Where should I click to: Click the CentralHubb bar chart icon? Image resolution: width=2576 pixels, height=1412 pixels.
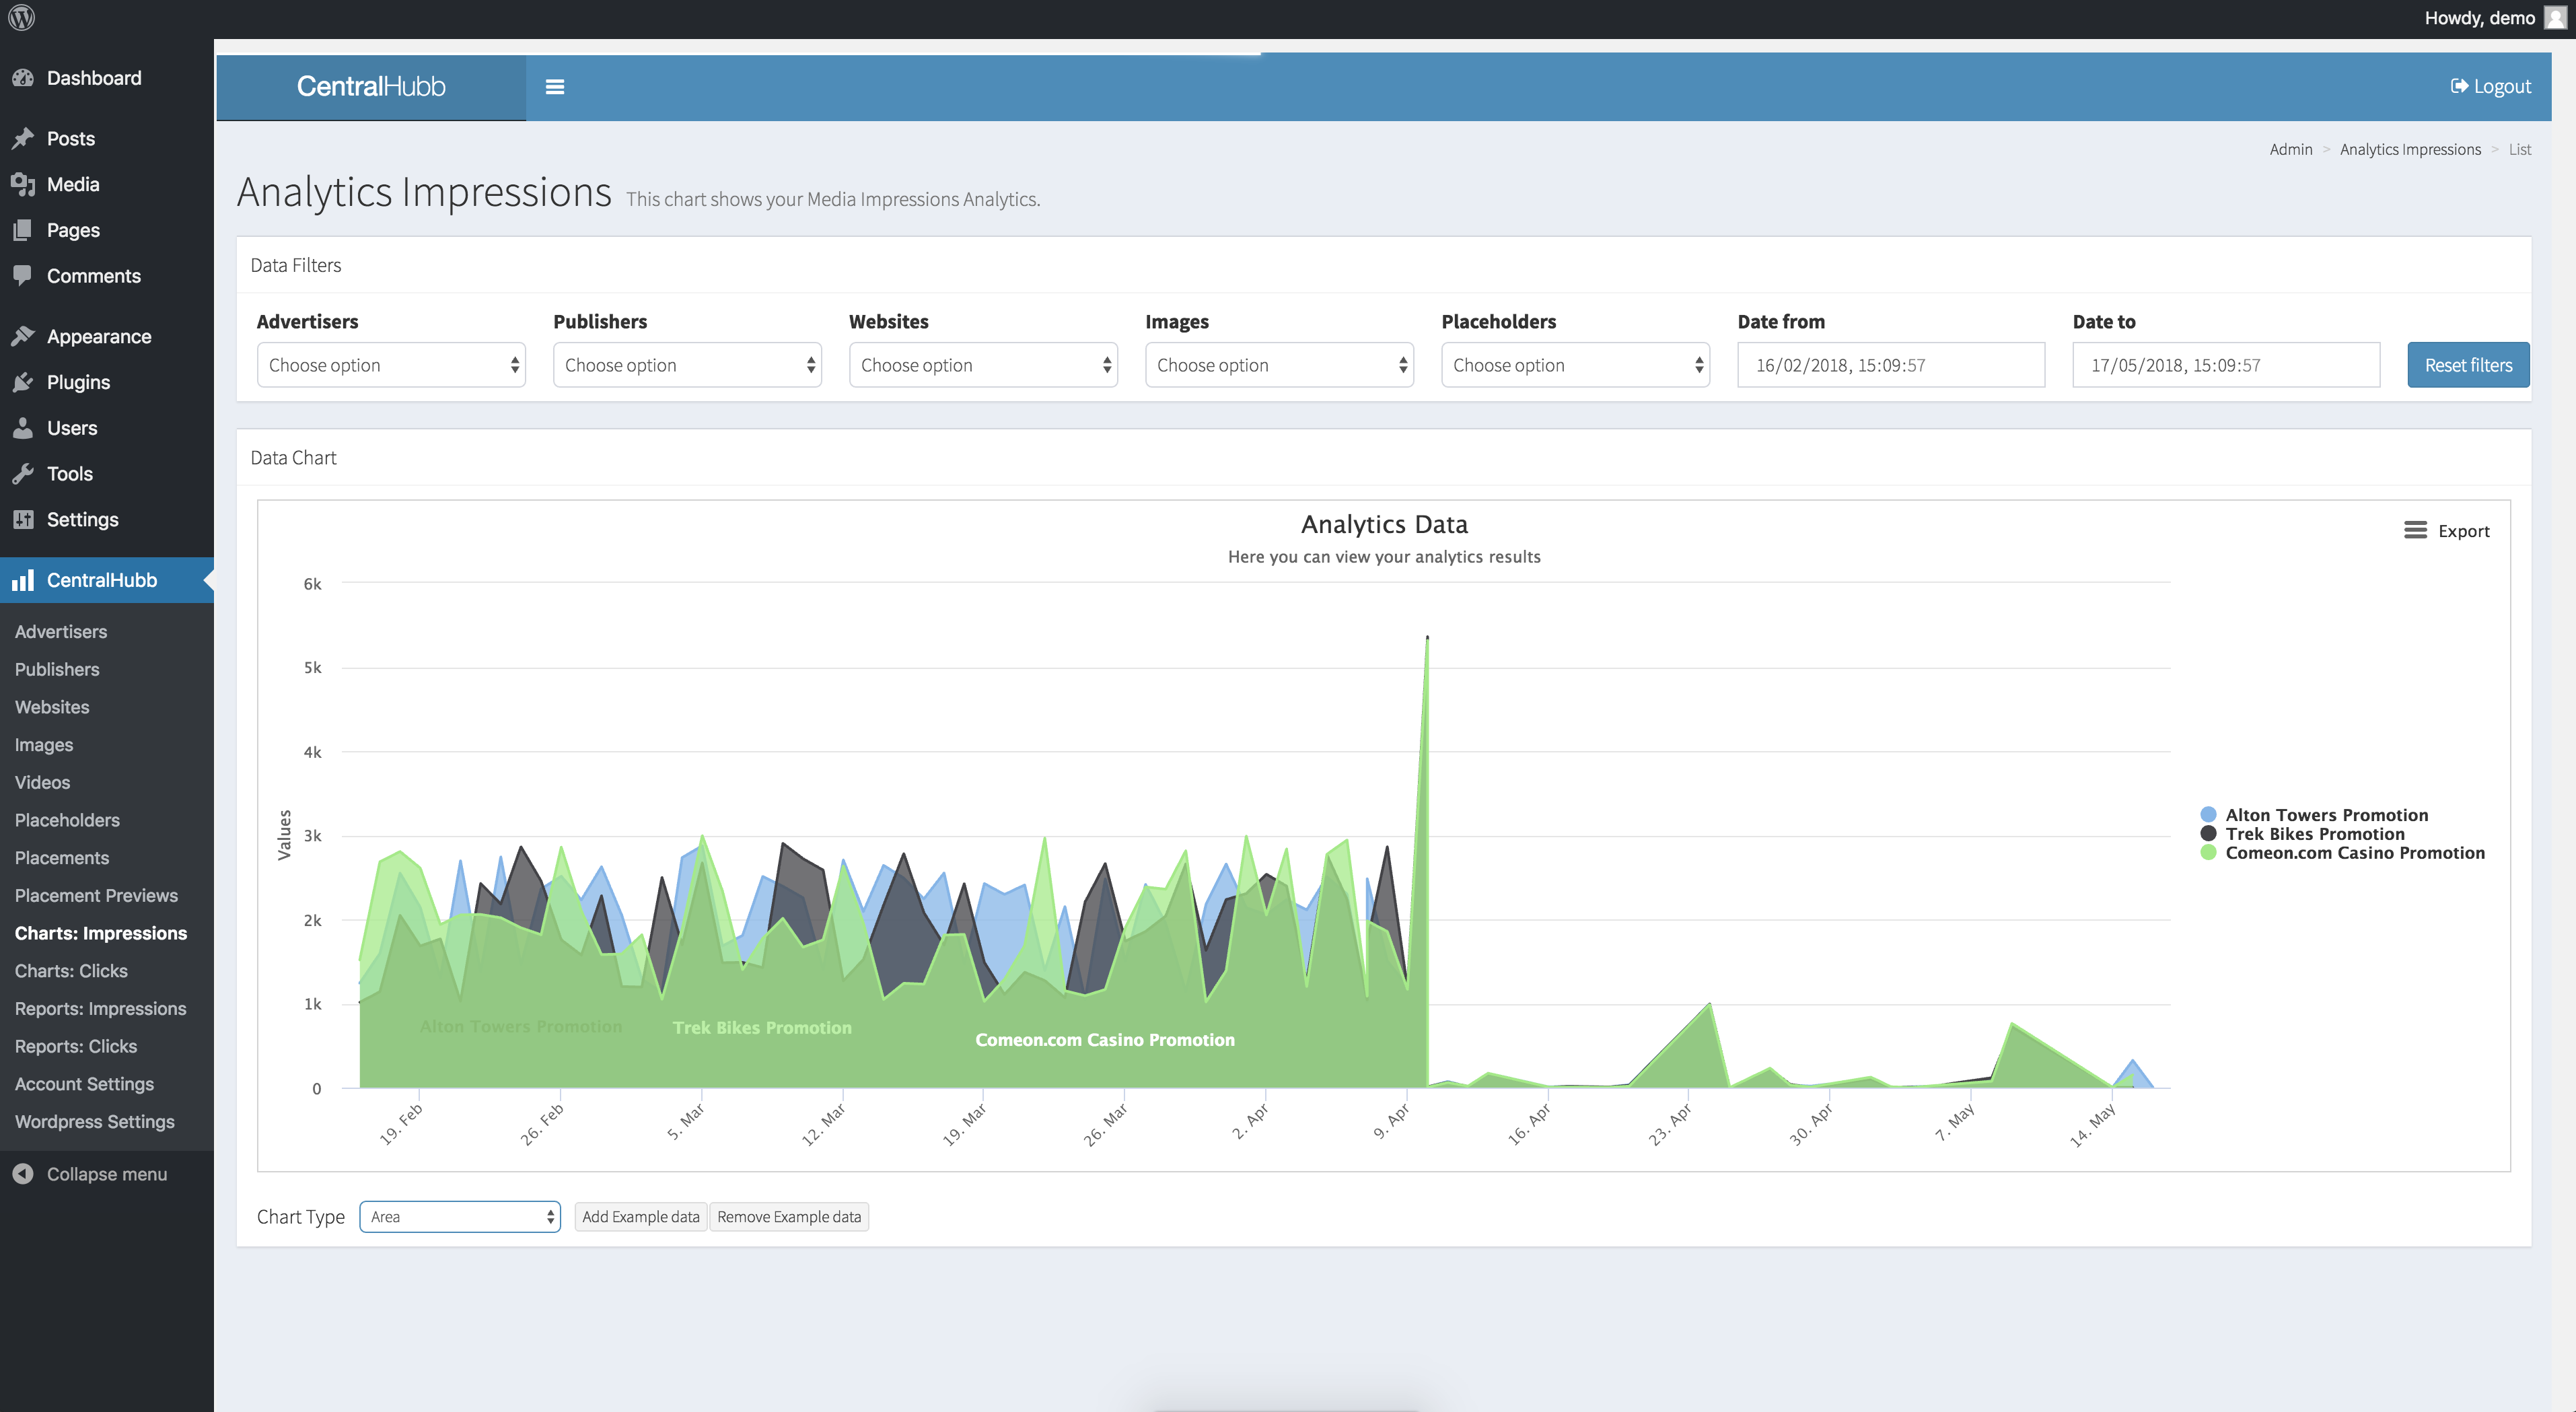coord(23,580)
